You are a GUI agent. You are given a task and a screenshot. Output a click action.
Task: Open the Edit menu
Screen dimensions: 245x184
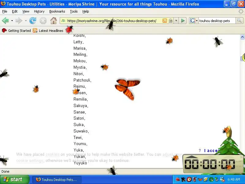(15, 11)
